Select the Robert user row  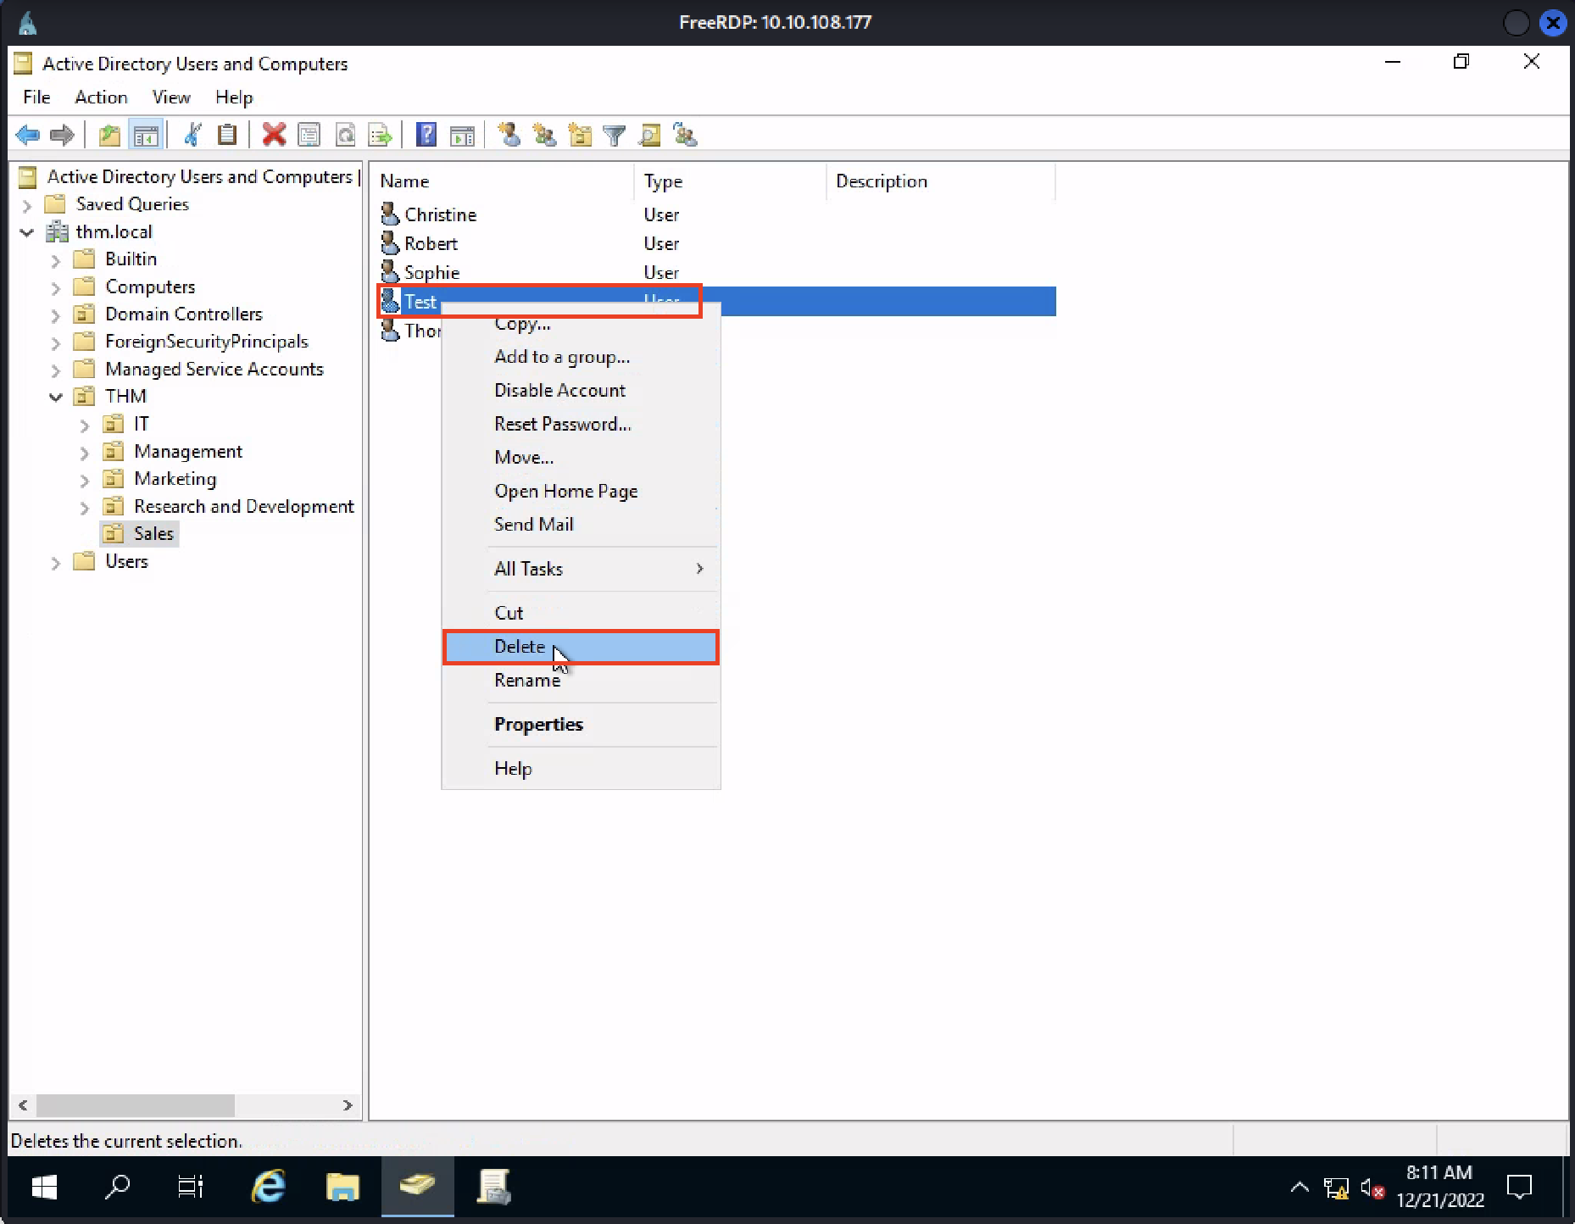point(716,244)
